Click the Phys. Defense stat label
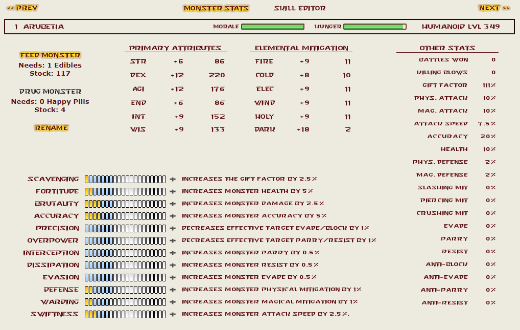This screenshot has height=330, width=520. click(x=440, y=162)
